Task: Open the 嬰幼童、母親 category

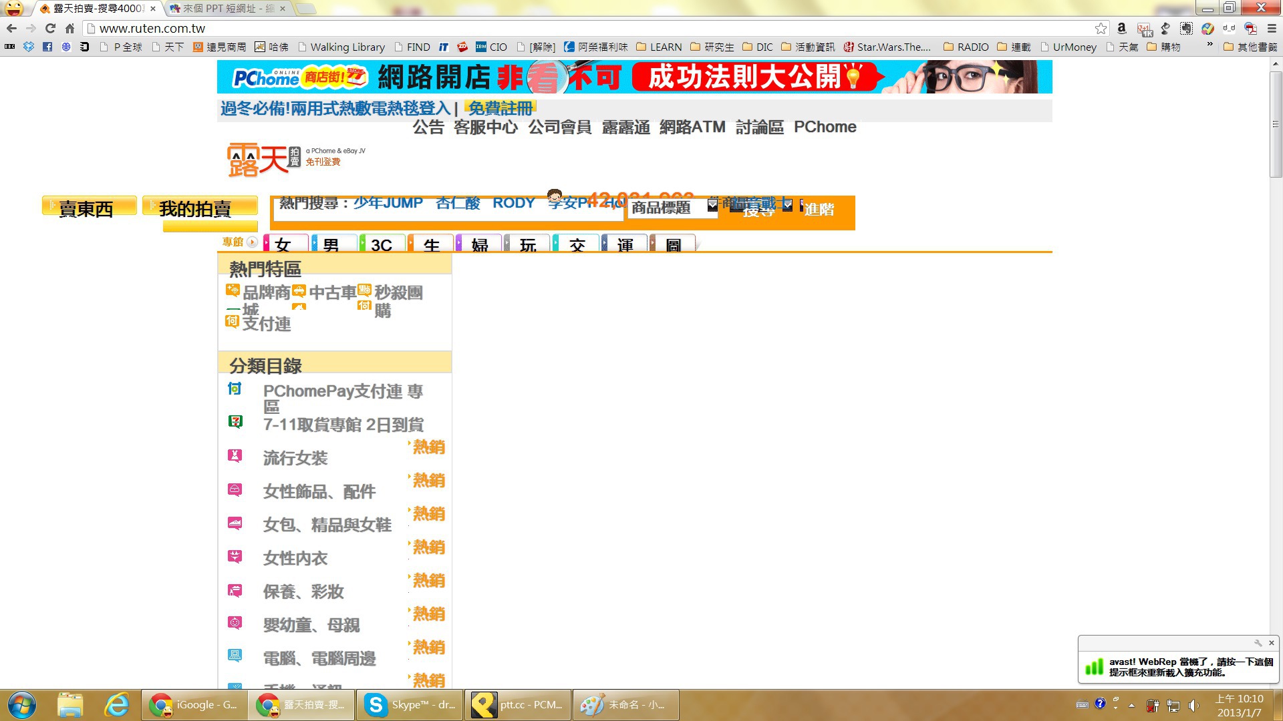Action: (311, 625)
